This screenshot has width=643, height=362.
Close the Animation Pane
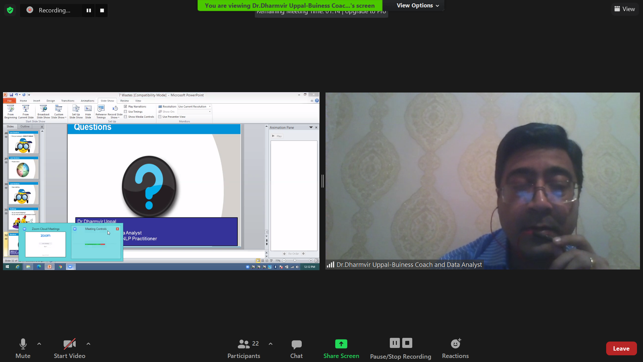[x=316, y=127]
